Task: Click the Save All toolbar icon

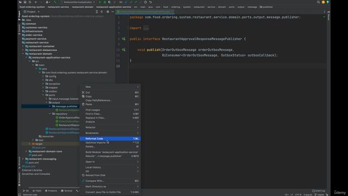Action: click(25, 2)
